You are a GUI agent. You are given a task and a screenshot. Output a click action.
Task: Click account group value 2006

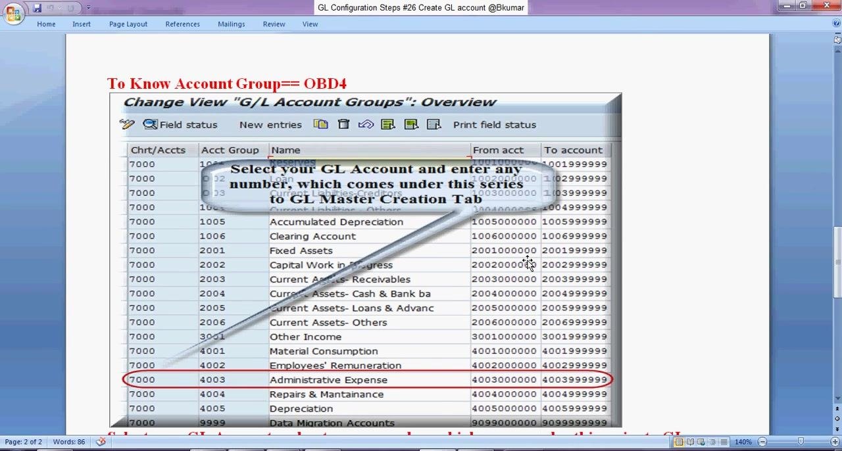pyautogui.click(x=212, y=322)
